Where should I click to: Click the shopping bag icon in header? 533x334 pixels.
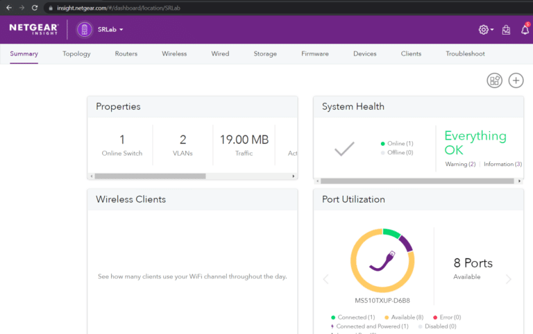click(506, 30)
